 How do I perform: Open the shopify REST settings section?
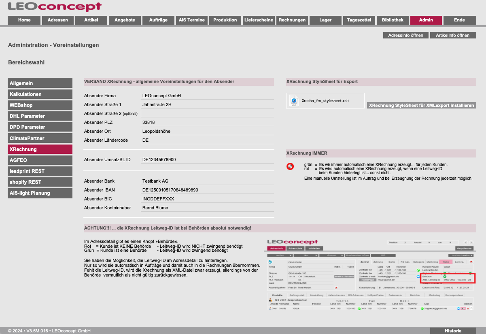(40, 182)
